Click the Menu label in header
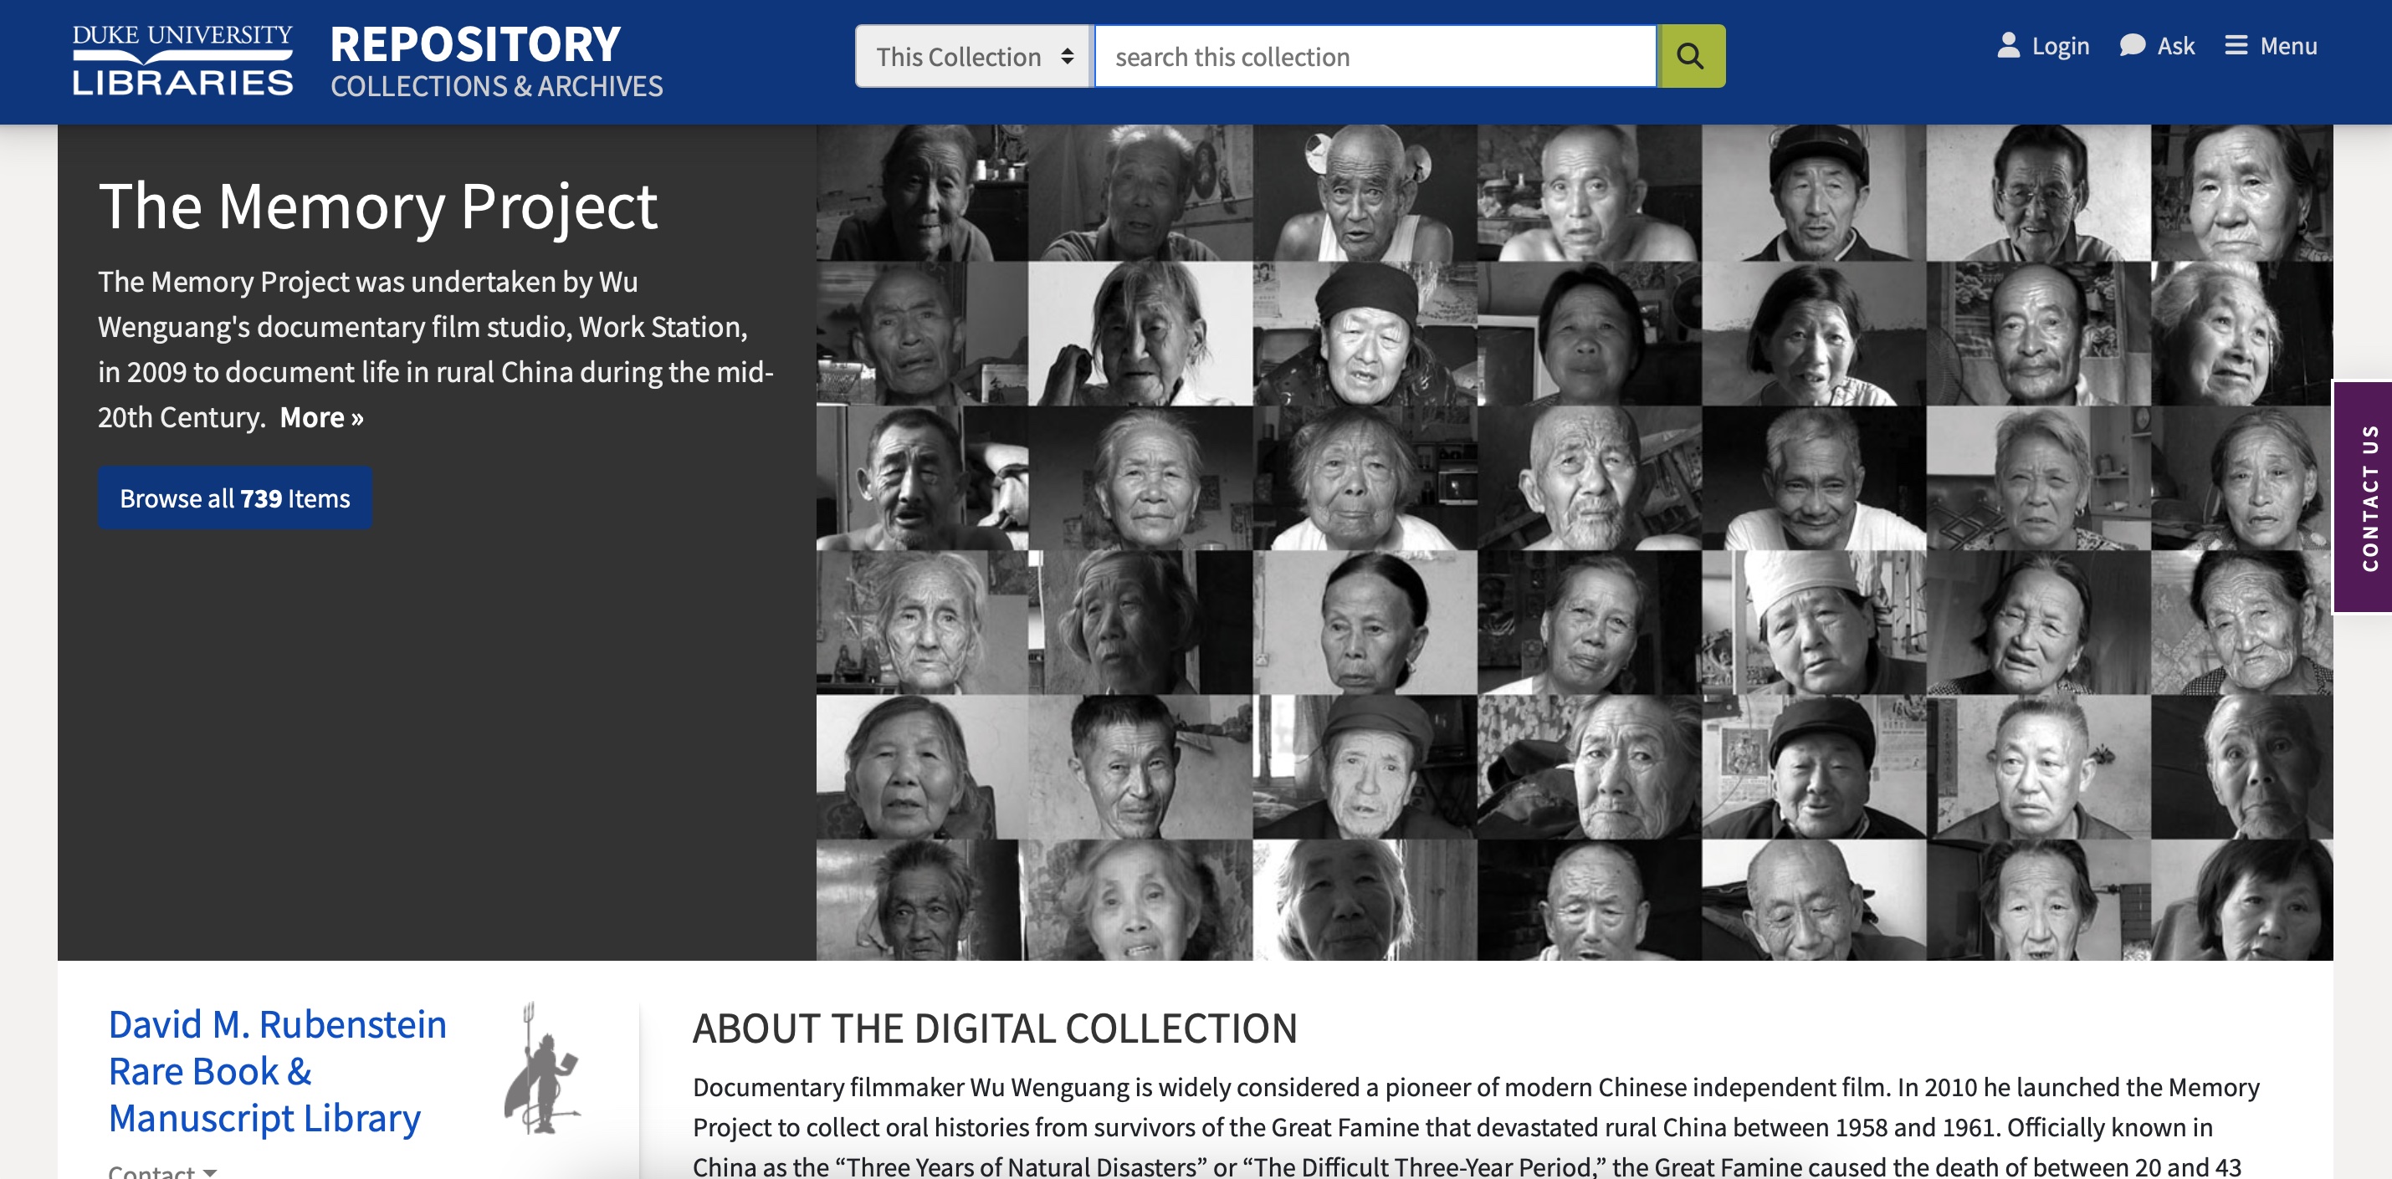2392x1179 pixels. pos(2288,45)
